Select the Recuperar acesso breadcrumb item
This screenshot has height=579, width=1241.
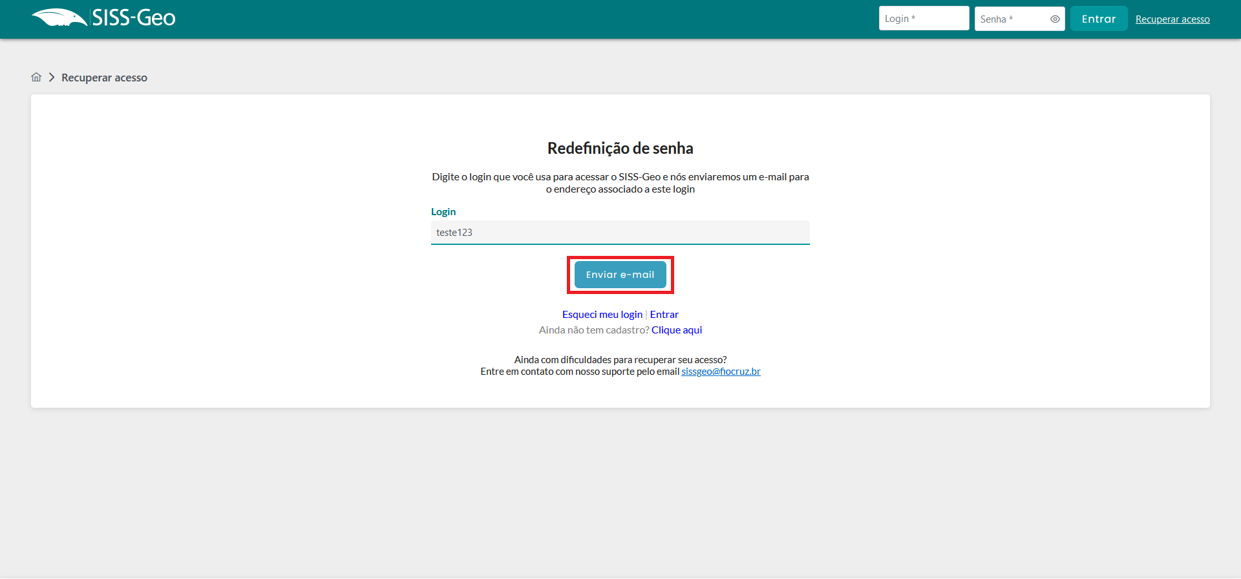coord(104,78)
